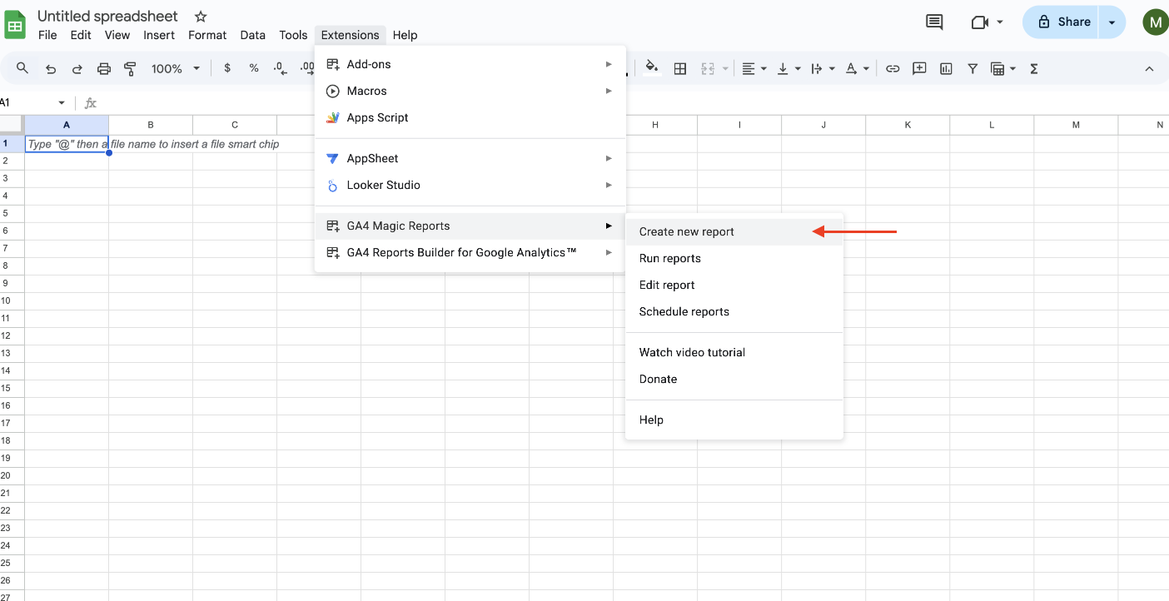Select column K header

(908, 125)
